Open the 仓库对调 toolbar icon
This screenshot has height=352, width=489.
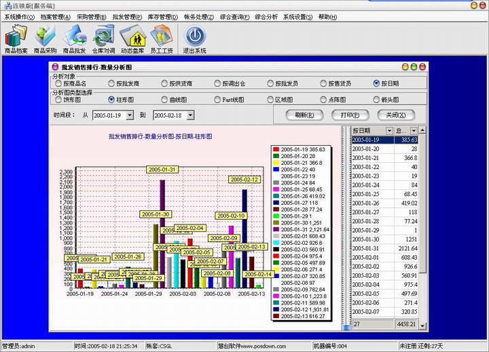103,39
